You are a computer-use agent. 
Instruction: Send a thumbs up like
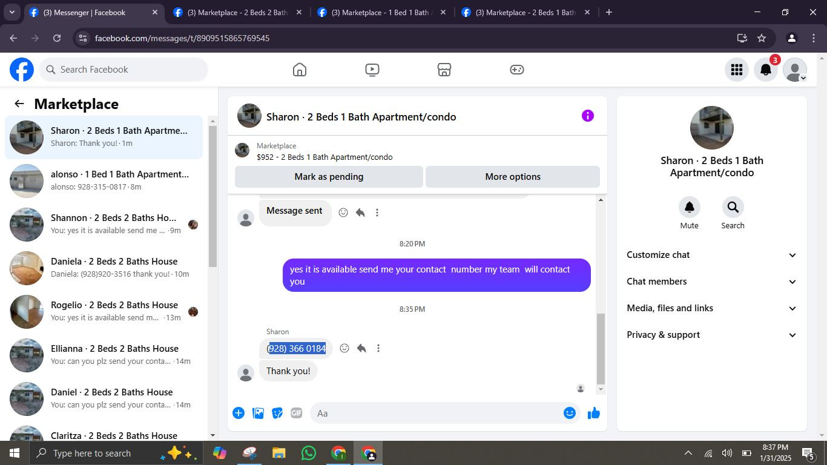[594, 413]
